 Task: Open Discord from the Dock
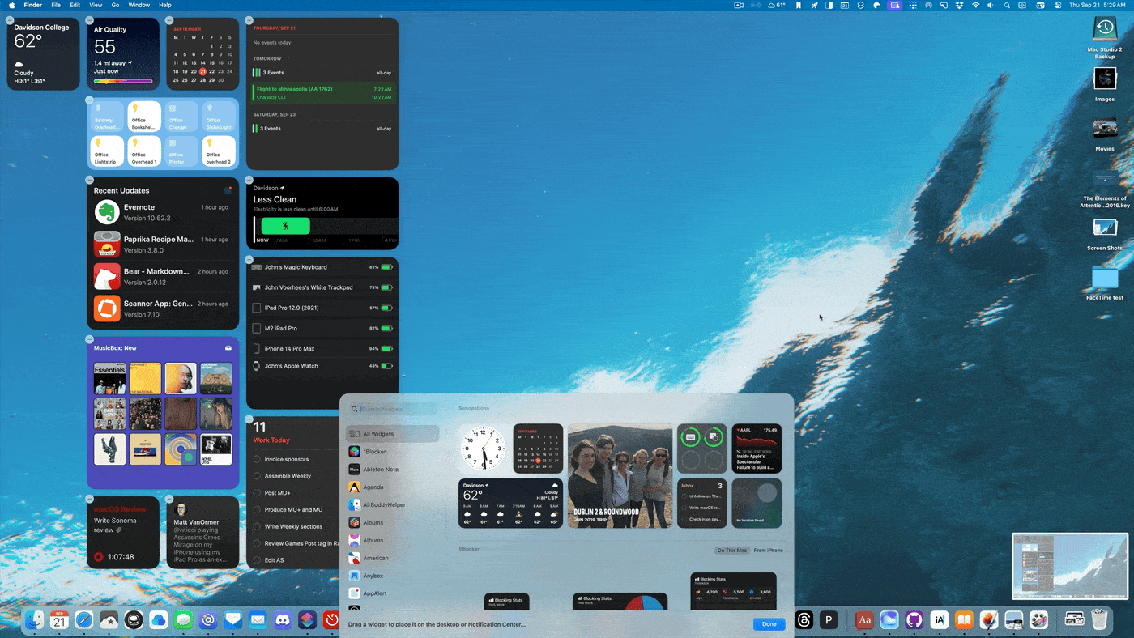click(x=283, y=620)
